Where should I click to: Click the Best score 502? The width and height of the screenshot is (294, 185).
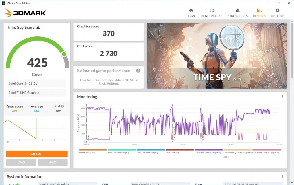point(58,111)
